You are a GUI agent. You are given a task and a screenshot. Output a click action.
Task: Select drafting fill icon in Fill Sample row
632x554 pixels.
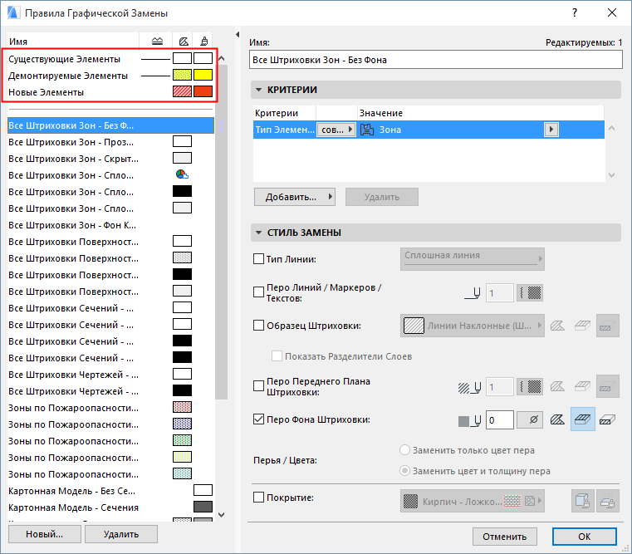557,326
